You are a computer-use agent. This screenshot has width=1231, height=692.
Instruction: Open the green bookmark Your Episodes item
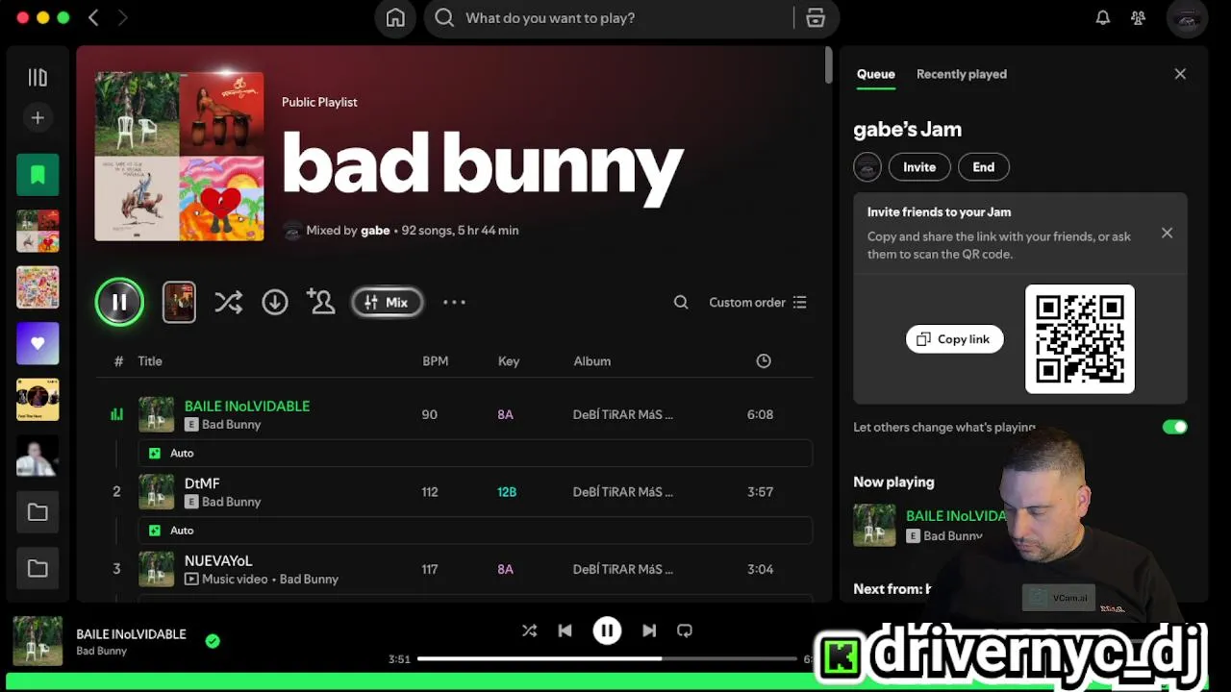tap(38, 175)
